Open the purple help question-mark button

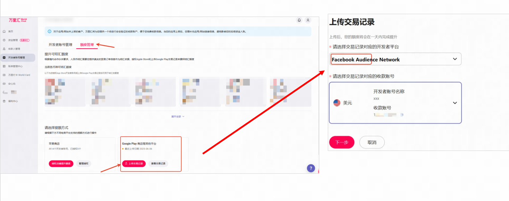pyautogui.click(x=311, y=168)
